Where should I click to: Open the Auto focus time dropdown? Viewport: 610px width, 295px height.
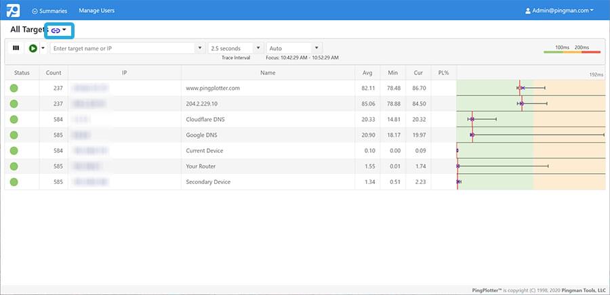pos(294,49)
